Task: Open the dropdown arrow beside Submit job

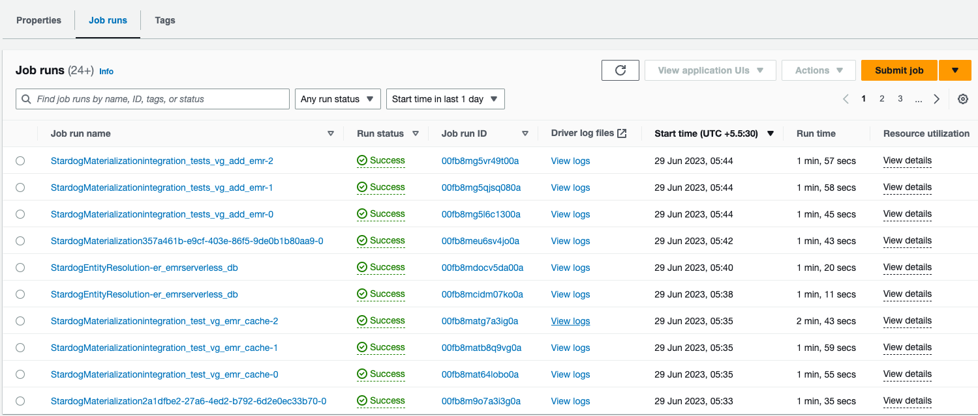Action: pos(955,70)
